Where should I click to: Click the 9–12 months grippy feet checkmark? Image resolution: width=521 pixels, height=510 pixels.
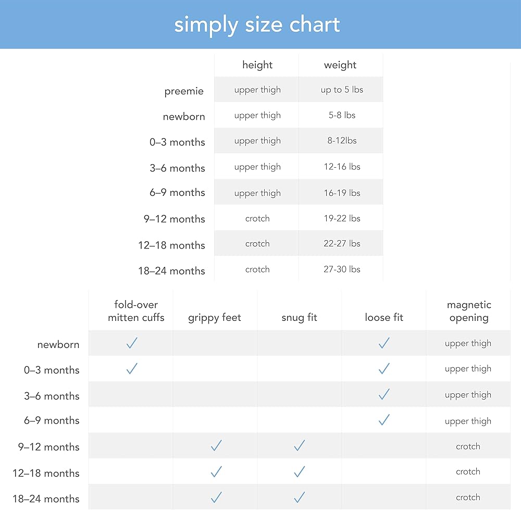(x=216, y=445)
